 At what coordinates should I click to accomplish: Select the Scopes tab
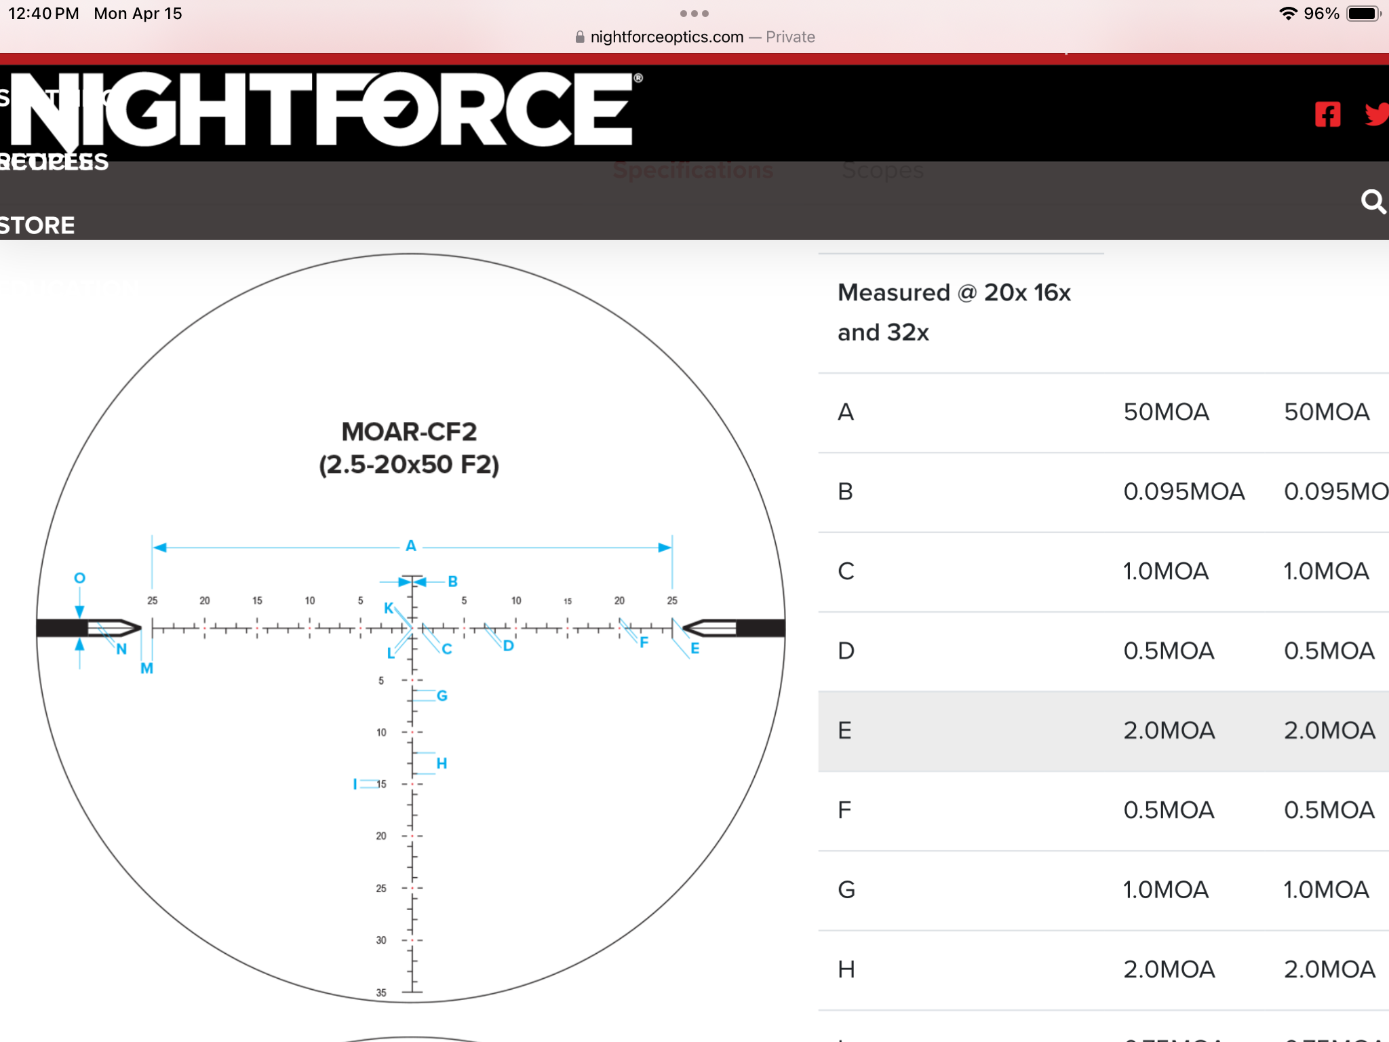(x=882, y=170)
